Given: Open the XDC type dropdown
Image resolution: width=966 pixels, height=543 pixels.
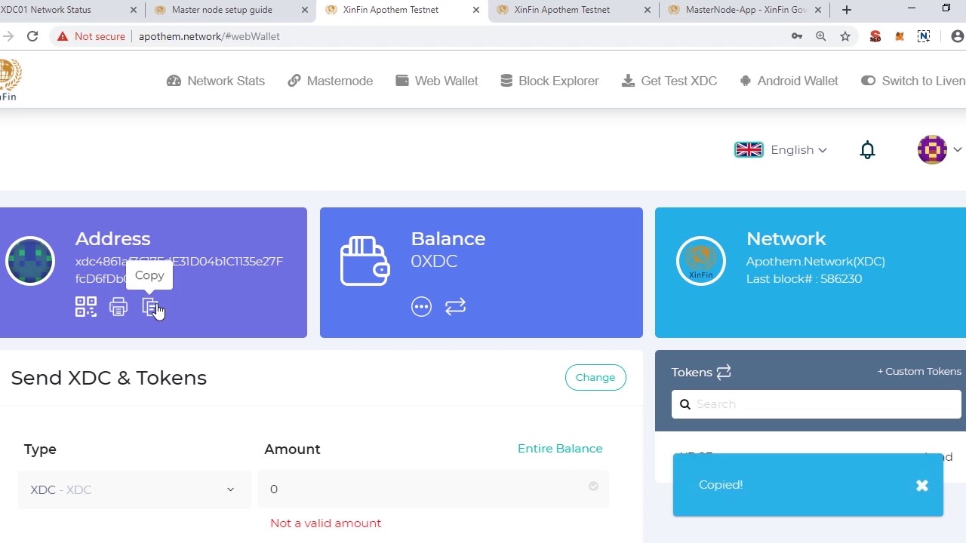Looking at the screenshot, I should 134,489.
